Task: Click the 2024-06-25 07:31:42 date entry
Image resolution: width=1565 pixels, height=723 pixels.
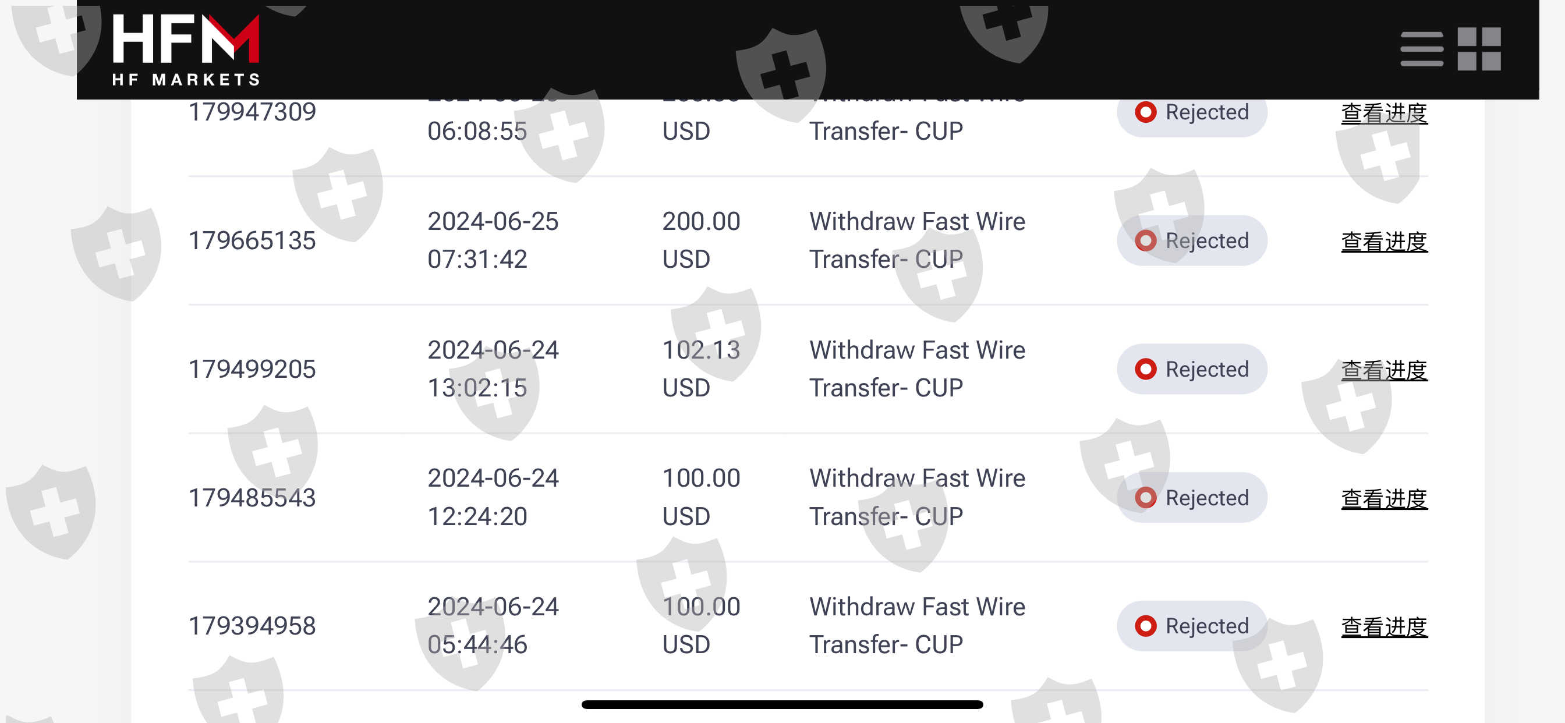Action: (493, 240)
